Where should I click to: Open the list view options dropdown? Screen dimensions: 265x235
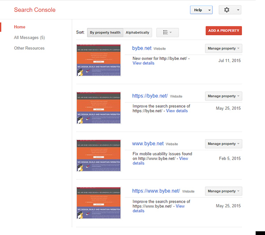167,32
